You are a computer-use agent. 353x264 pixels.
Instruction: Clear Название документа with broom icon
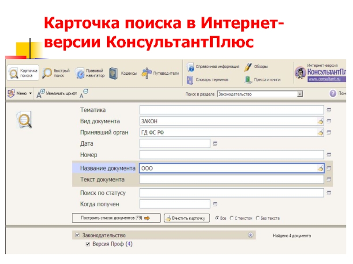tap(320, 168)
